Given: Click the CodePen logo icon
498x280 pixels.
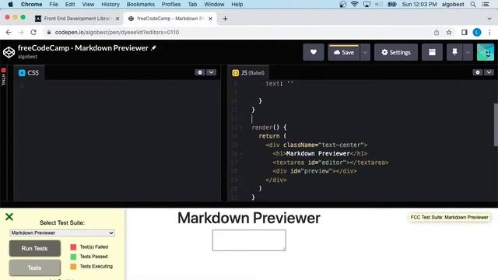Looking at the screenshot, I should 9,52.
